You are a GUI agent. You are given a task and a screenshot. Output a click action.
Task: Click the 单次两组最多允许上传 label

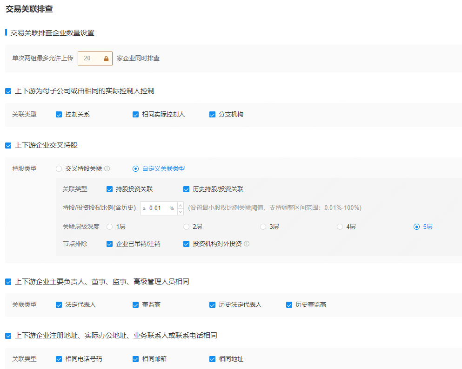[43, 58]
